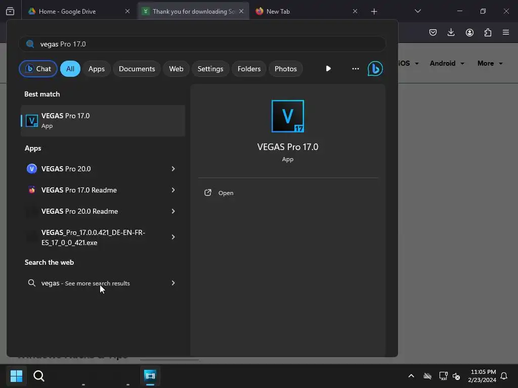The image size is (518, 388).
Task: Open the film strip app in taskbar
Action: (x=150, y=375)
